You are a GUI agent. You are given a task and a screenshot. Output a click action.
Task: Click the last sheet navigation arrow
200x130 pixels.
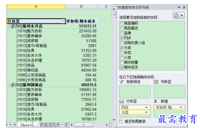click(x=15, y=125)
